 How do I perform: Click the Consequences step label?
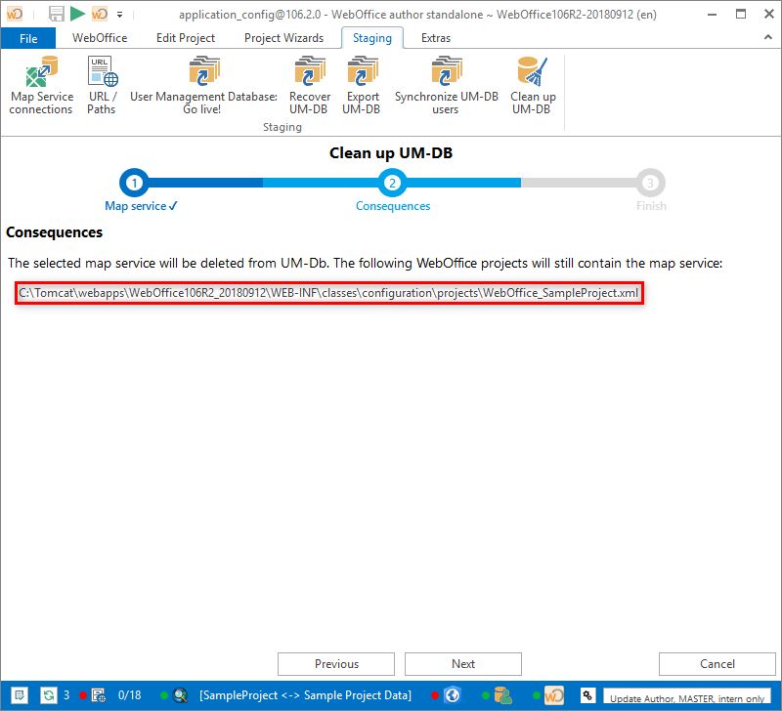point(393,206)
